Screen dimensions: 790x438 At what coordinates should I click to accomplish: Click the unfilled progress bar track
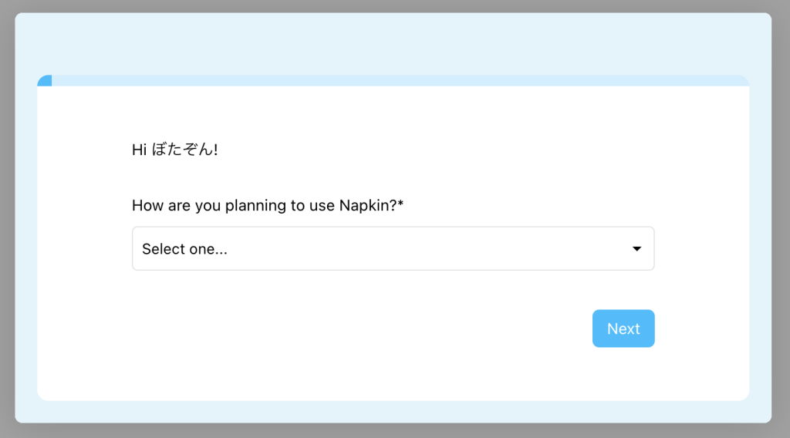tap(386, 80)
